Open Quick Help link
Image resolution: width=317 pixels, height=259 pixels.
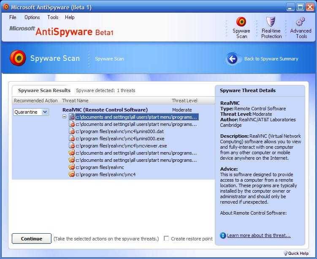[298, 254]
